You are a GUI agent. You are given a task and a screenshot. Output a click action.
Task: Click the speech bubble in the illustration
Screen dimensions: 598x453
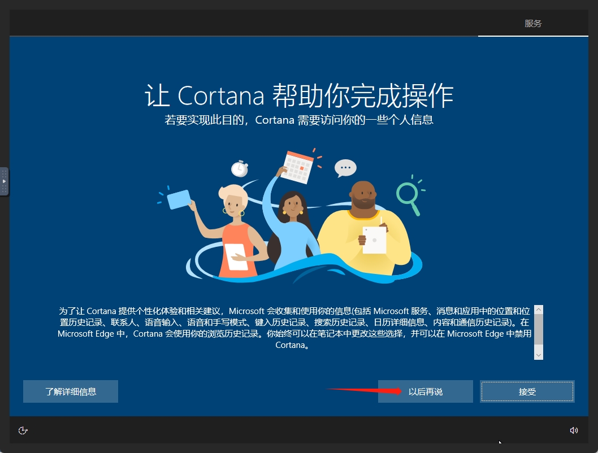click(344, 167)
